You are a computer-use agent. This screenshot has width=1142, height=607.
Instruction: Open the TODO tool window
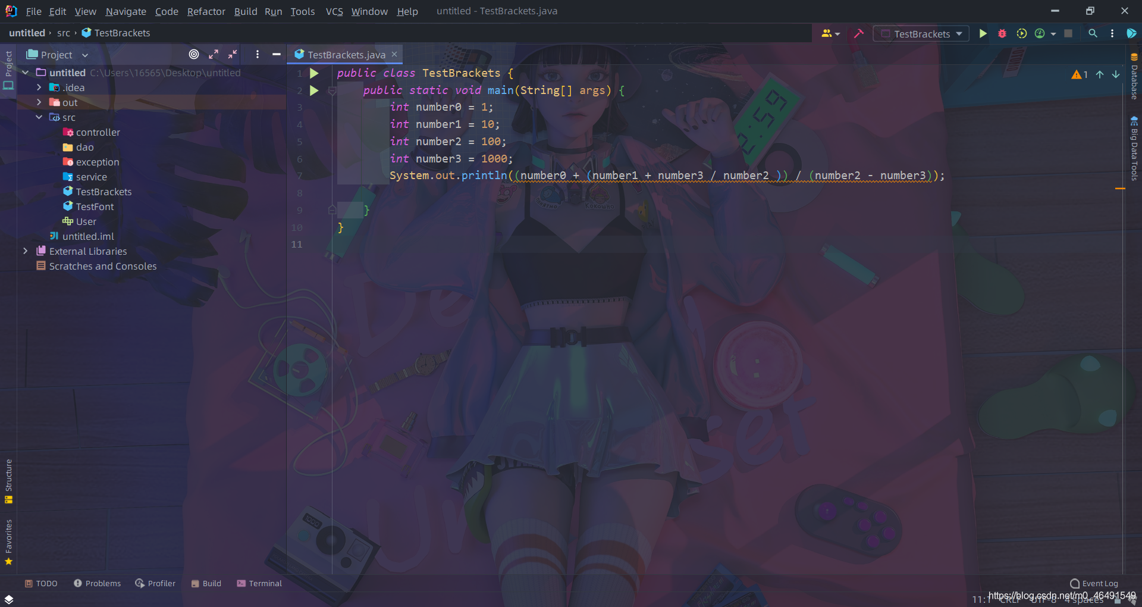(41, 584)
